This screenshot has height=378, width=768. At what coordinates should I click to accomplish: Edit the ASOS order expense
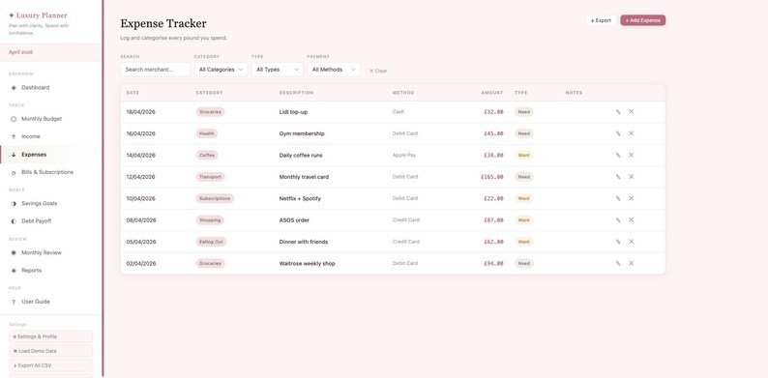point(618,220)
